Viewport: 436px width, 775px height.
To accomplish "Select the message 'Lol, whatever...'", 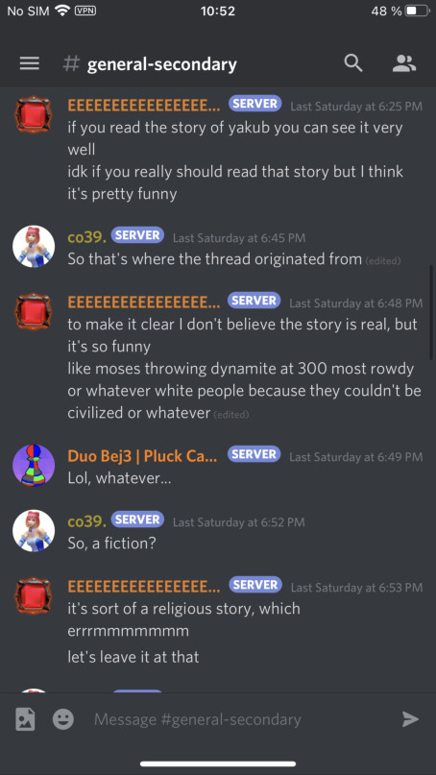I will click(x=119, y=478).
